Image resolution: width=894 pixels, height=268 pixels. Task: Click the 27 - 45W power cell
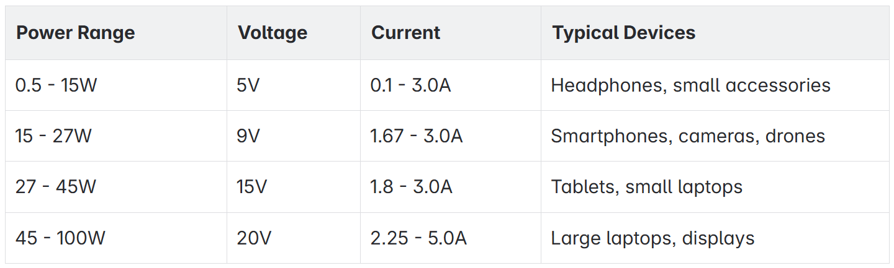(56, 187)
